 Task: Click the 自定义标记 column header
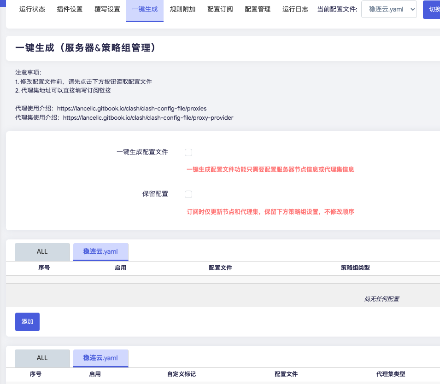[x=182, y=374]
